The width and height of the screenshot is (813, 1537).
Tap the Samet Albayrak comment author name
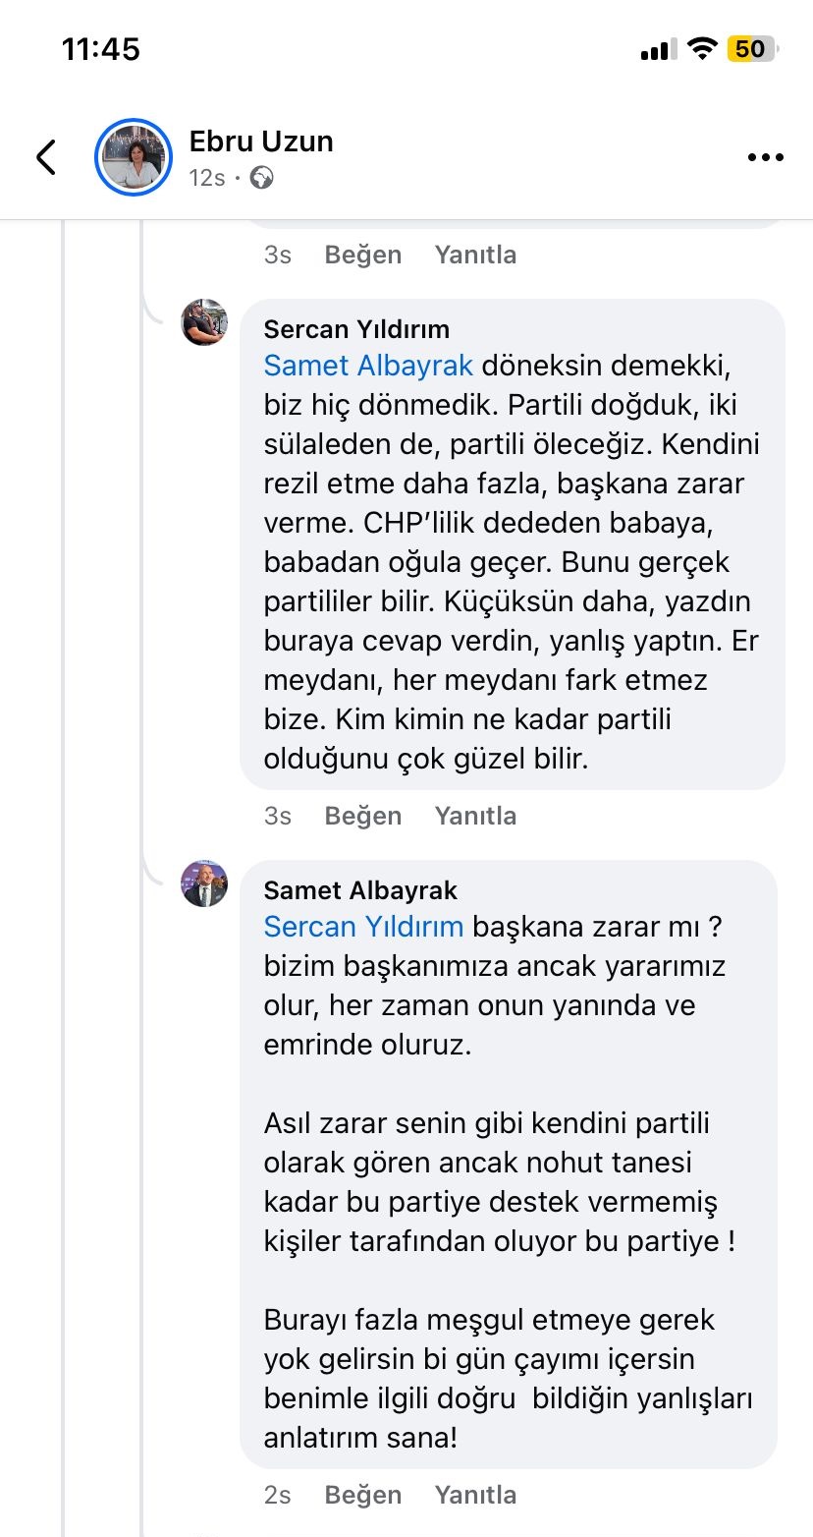click(360, 890)
